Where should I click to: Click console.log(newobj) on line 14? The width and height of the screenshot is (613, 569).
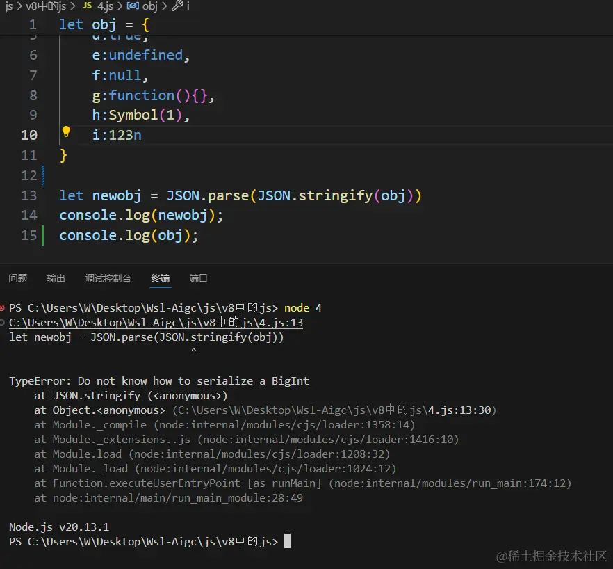click(x=141, y=215)
